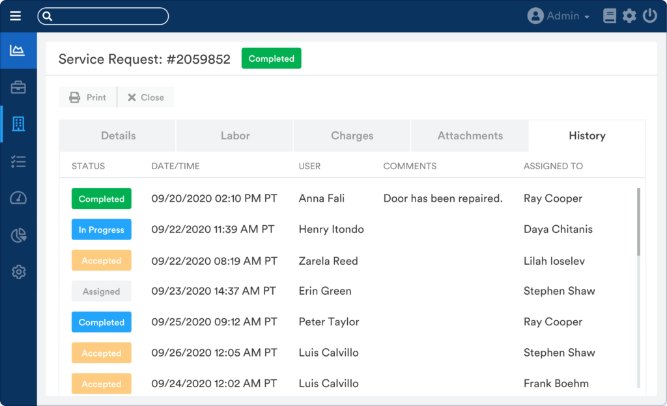667x406 pixels.
Task: Open the pie chart reports sidebar icon
Action: (18, 235)
